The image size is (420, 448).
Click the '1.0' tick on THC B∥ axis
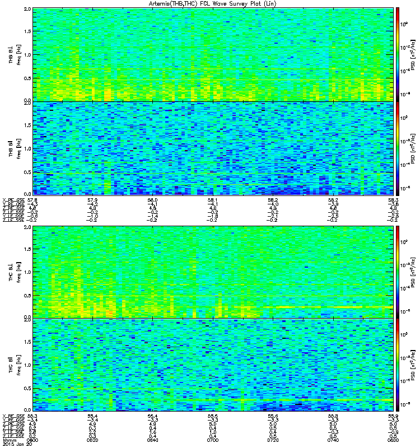point(27,365)
